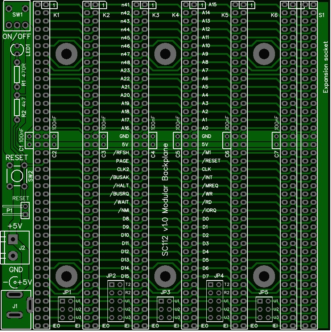This screenshot has width=331, height=332.
Task: Select the /WR signal label
Action: coord(207,194)
